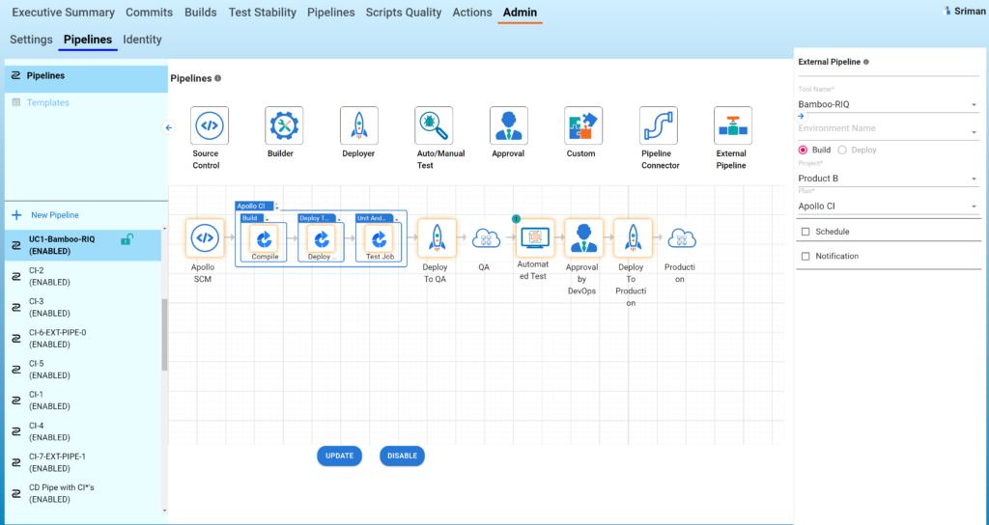Click the Compile build node
The height and width of the screenshot is (525, 989).
click(265, 239)
